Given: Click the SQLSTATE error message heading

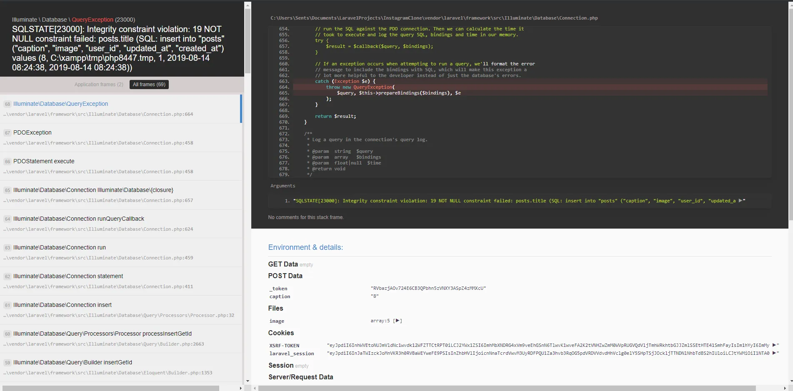Looking at the screenshot, I should coord(118,48).
